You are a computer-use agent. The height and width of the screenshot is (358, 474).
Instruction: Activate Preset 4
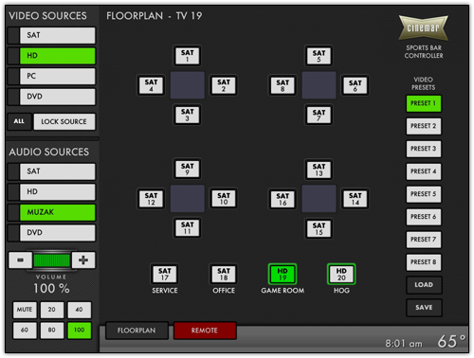pyautogui.click(x=424, y=171)
